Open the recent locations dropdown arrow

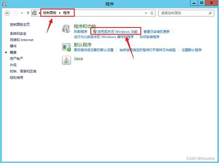(x=22, y=13)
